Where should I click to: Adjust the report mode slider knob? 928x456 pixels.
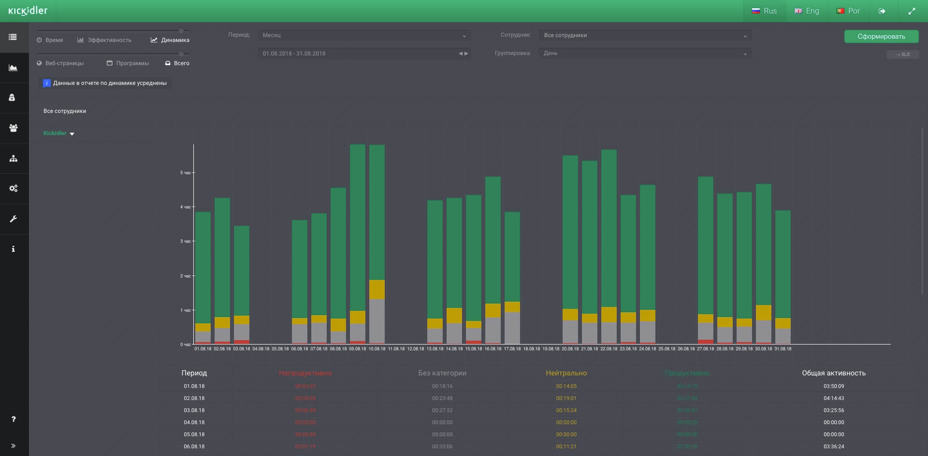pyautogui.click(x=181, y=31)
